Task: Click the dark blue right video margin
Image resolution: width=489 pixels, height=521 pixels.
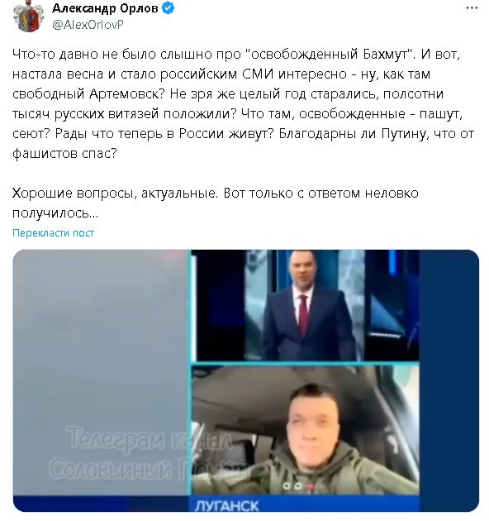Action: (449, 372)
